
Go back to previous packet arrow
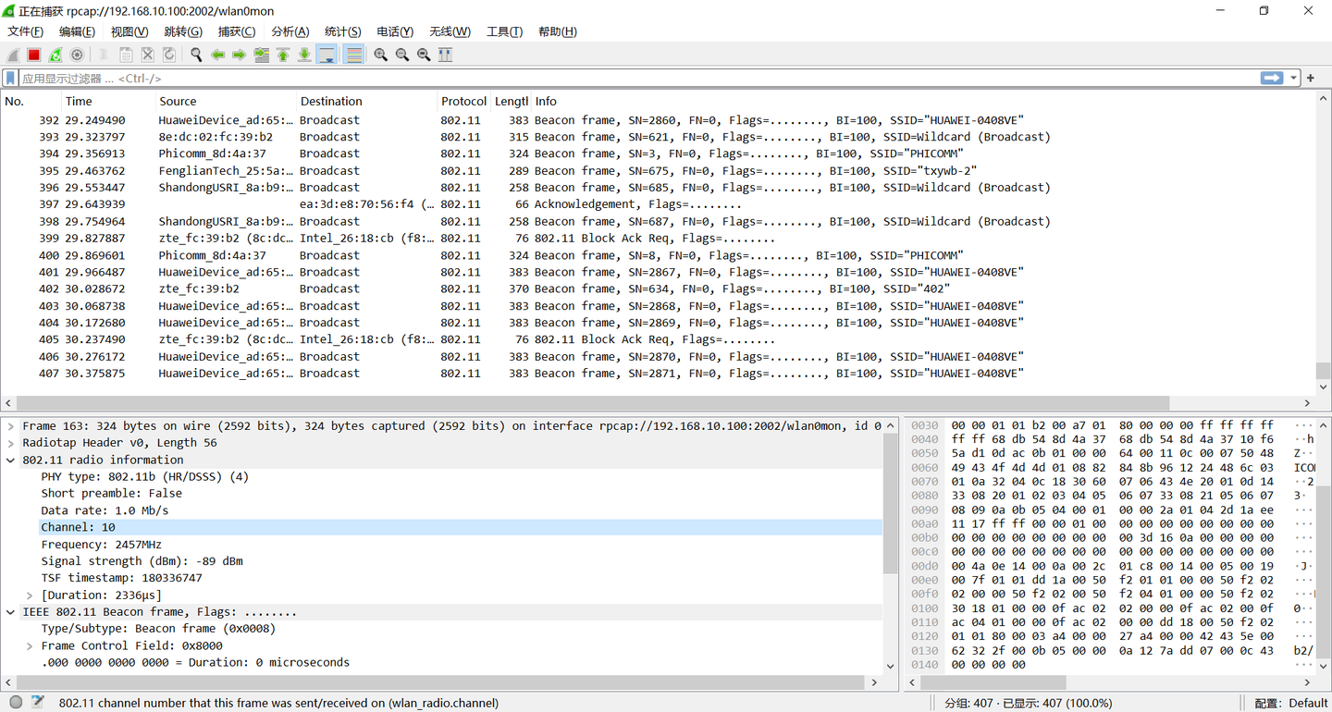tap(217, 55)
